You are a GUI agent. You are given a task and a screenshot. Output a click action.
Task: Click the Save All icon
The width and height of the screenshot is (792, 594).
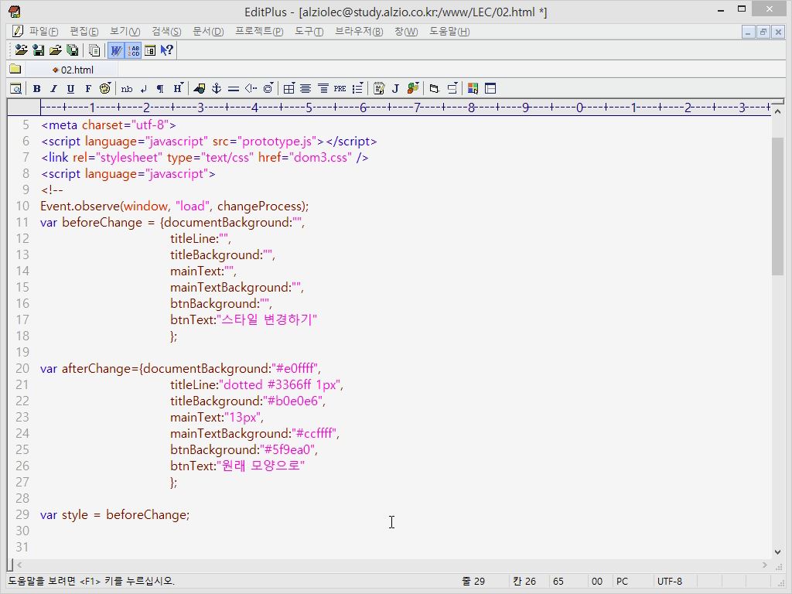(x=72, y=50)
